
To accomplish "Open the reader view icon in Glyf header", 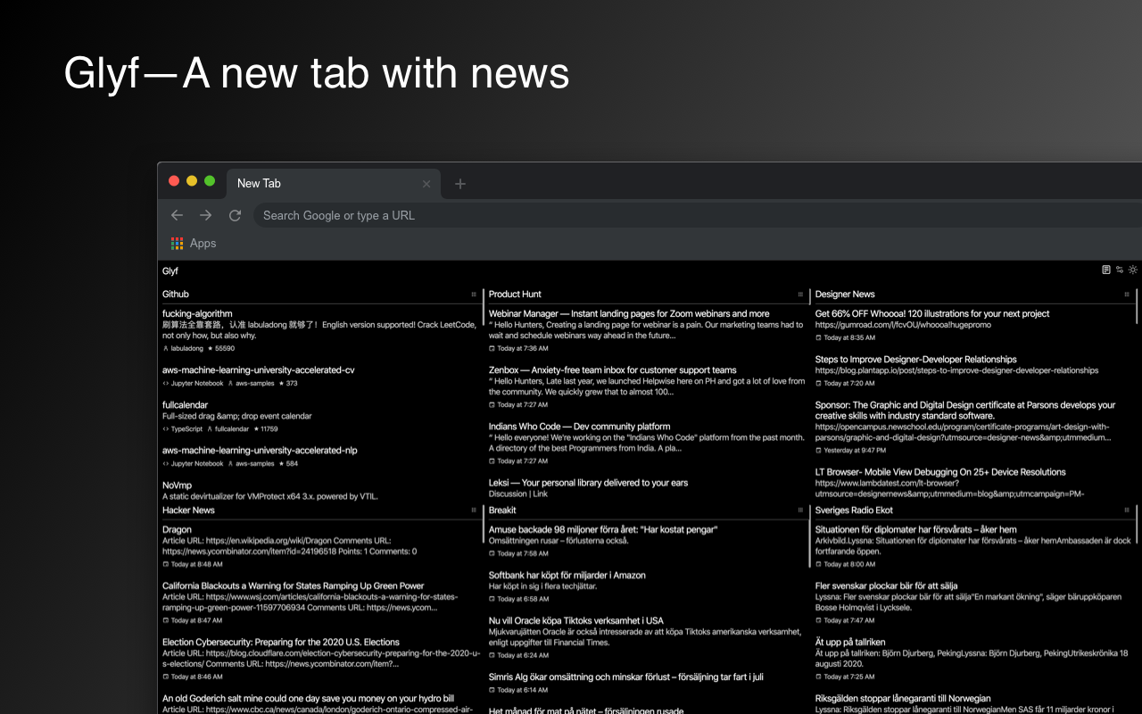I will 1106,270.
